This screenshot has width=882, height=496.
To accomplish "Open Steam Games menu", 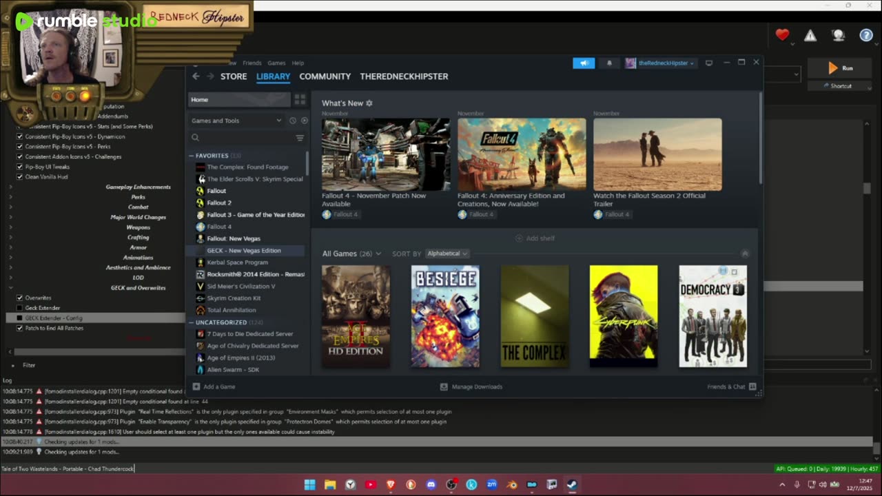I will 276,63.
